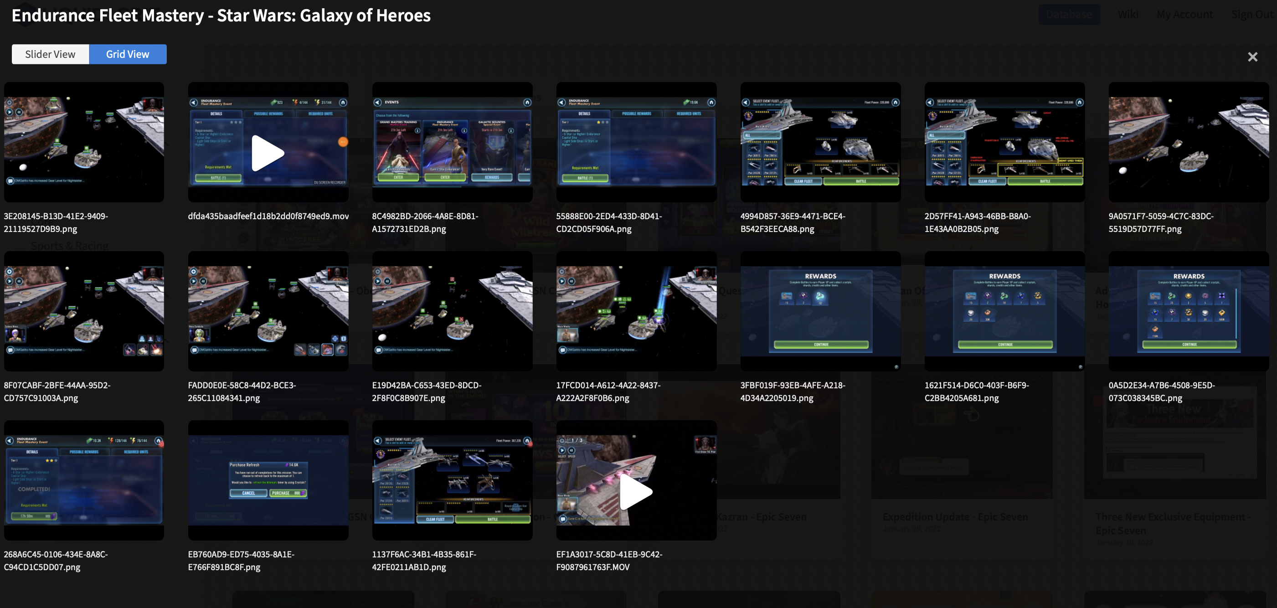This screenshot has width=1277, height=608.
Task: Open the Events screen thumbnail 8C4982BD
Action: coord(452,142)
